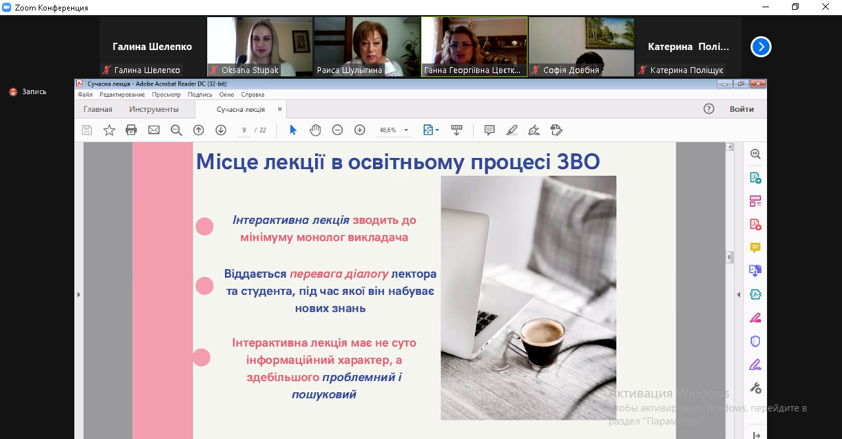
Task: Go to the next page arrow
Action: [x=220, y=130]
